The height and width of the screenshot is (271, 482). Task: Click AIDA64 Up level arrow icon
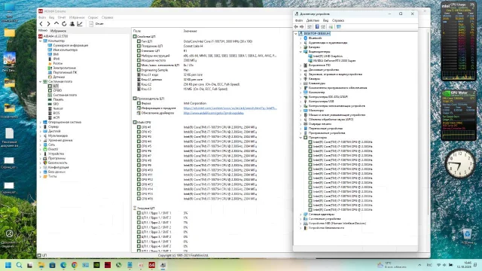56,23
